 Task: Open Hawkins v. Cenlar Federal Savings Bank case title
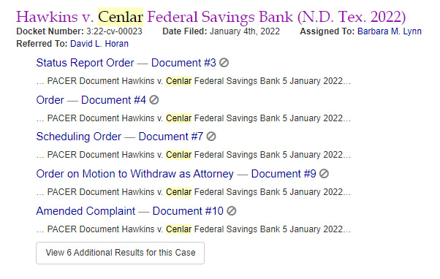tap(211, 17)
